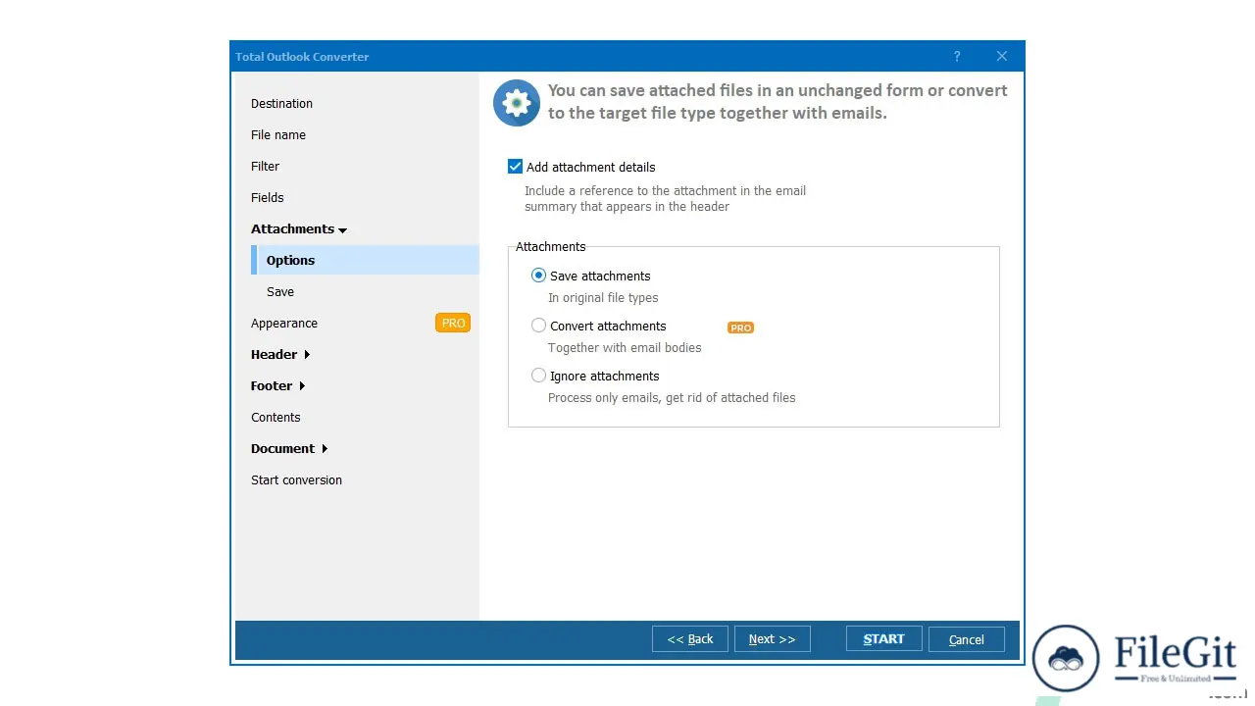Choose Ignore attachments radio option

click(538, 376)
